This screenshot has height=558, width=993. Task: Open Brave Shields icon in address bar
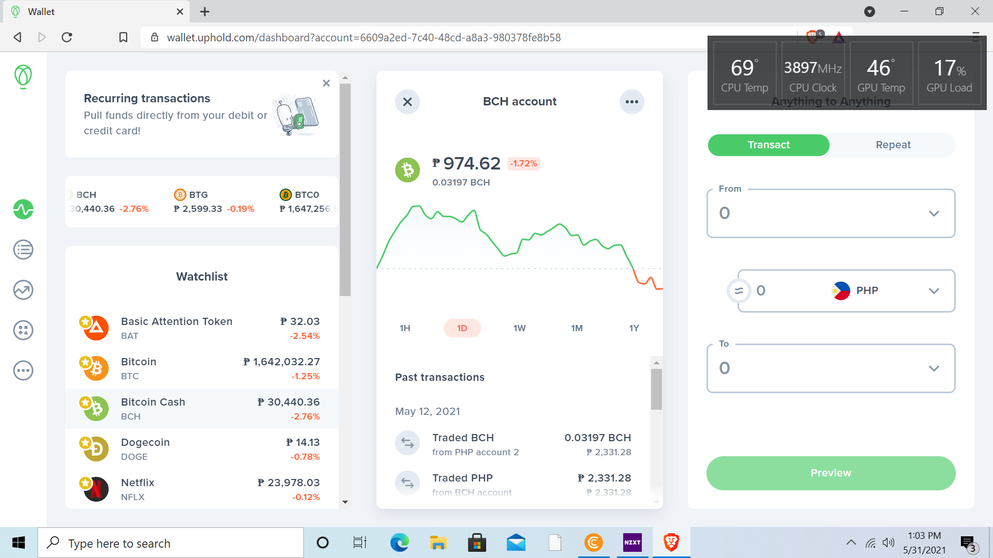(814, 37)
